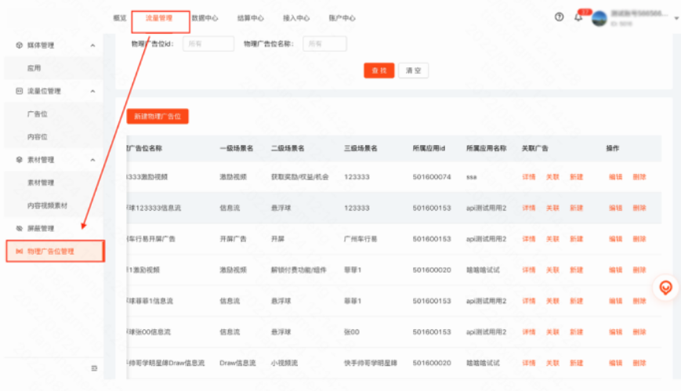Open 应用 in the sidebar
Screen dimensions: 681x391
click(34, 67)
